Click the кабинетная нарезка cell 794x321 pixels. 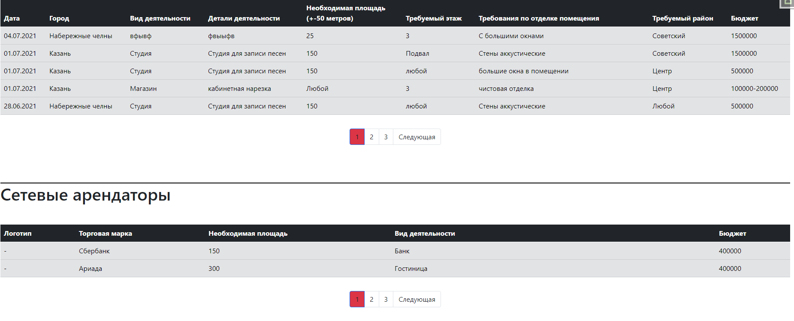click(239, 89)
